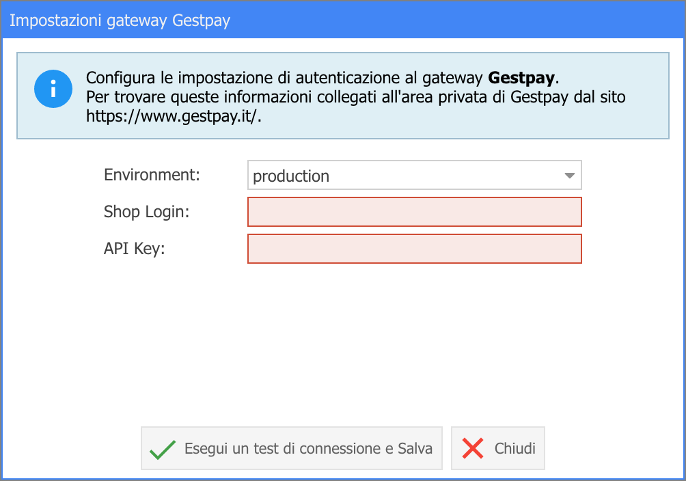Click the red X icon
The width and height of the screenshot is (686, 481).
click(473, 449)
